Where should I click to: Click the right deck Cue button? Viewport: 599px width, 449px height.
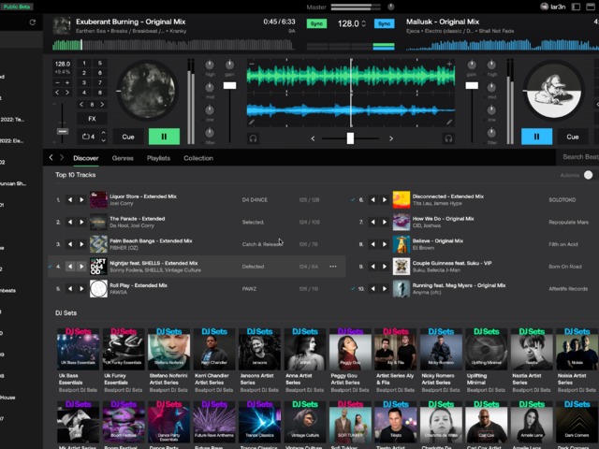572,137
